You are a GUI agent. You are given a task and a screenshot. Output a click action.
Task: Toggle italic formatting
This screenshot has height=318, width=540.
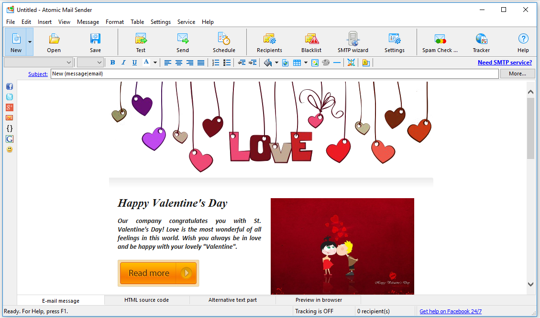click(123, 63)
